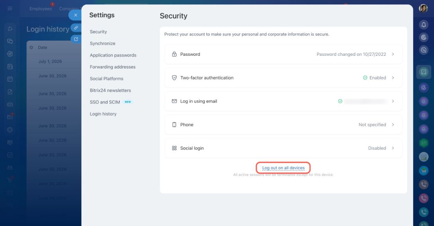Expand the Log in using email chevron
Screen dimensions: 434x226
(393, 101)
